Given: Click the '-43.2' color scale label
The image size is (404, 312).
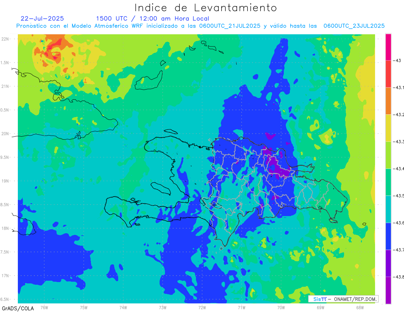Looking at the screenshot, I should (x=399, y=114).
